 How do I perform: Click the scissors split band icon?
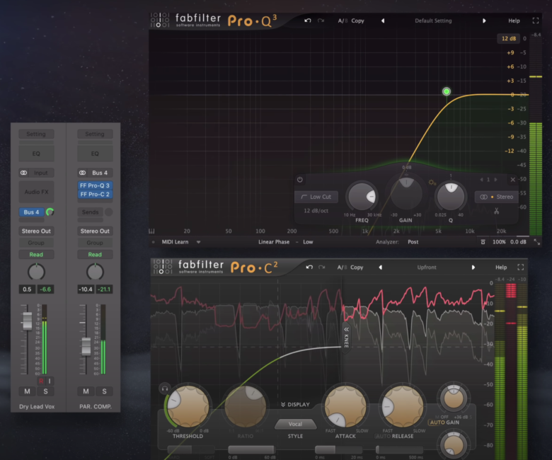(496, 211)
